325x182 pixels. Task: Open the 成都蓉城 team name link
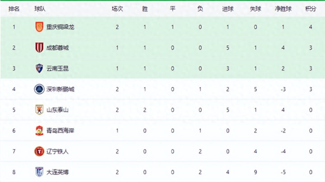point(57,48)
